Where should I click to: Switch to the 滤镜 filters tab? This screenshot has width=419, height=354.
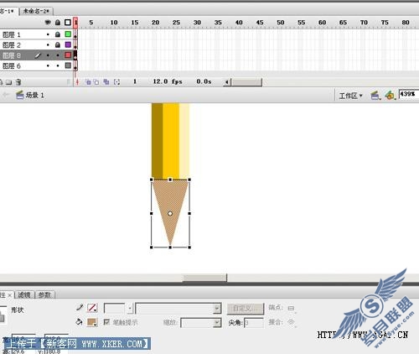click(24, 294)
